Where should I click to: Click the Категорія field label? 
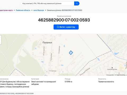(35, 79)
